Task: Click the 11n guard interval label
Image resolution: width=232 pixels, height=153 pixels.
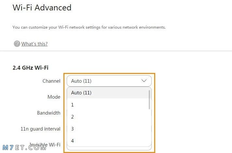Action: coord(40,129)
